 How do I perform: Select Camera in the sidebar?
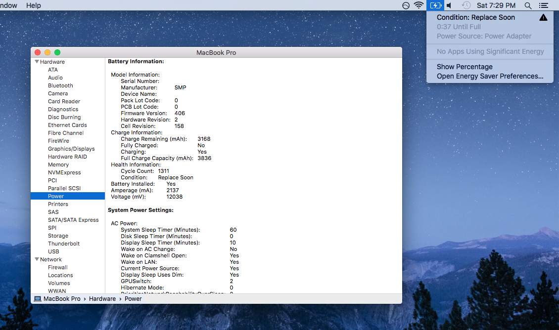[58, 93]
